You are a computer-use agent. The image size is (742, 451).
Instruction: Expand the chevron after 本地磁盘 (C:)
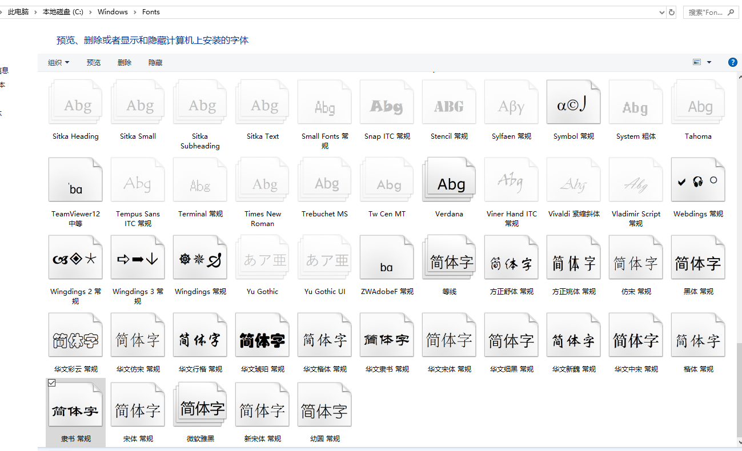click(x=91, y=11)
